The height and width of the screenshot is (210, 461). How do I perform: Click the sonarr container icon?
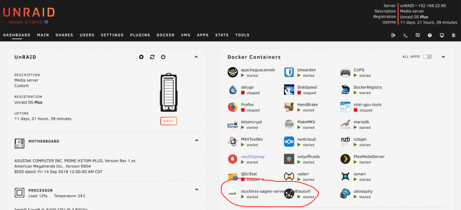tap(345, 176)
